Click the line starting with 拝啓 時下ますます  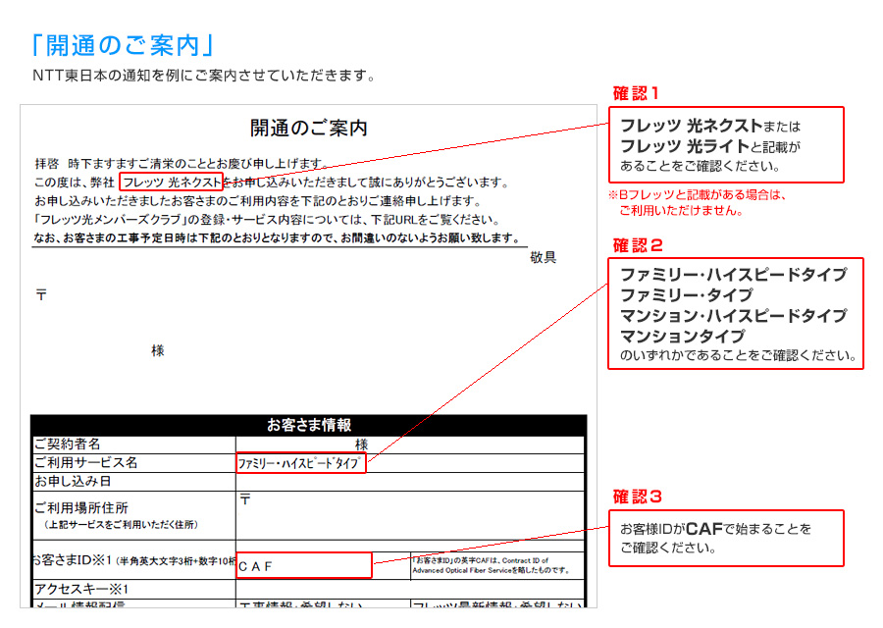coord(182,163)
